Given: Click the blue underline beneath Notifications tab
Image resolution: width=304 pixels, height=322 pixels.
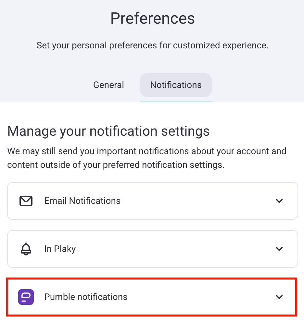Looking at the screenshot, I should (176, 102).
